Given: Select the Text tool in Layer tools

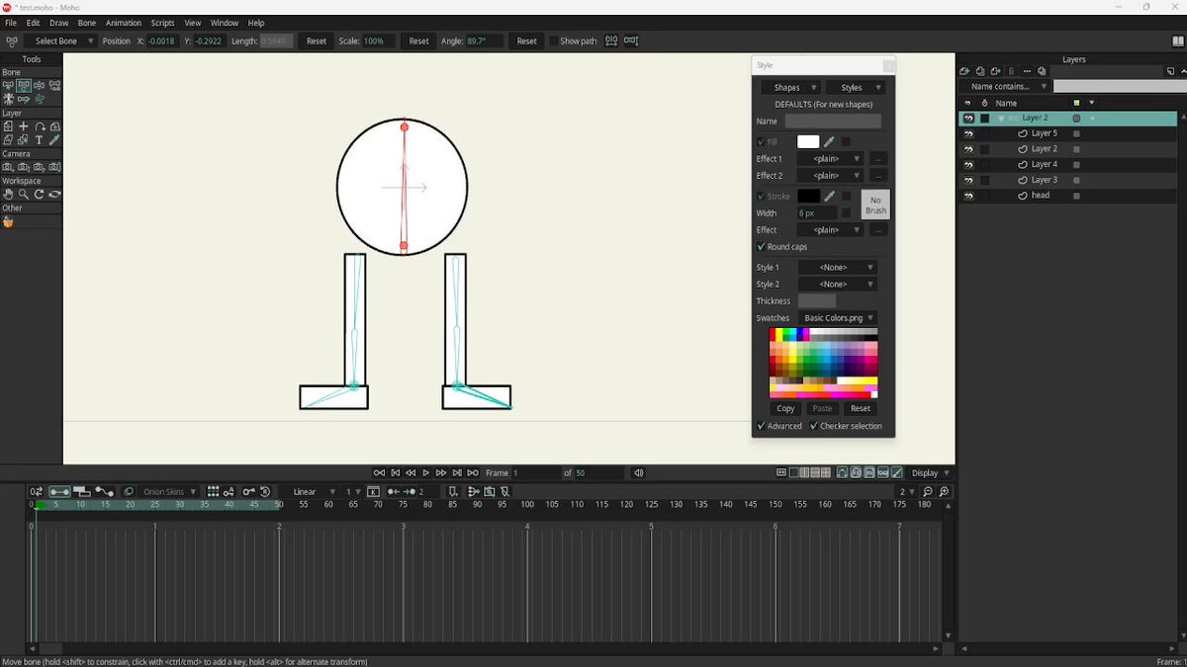Looking at the screenshot, I should pyautogui.click(x=40, y=140).
